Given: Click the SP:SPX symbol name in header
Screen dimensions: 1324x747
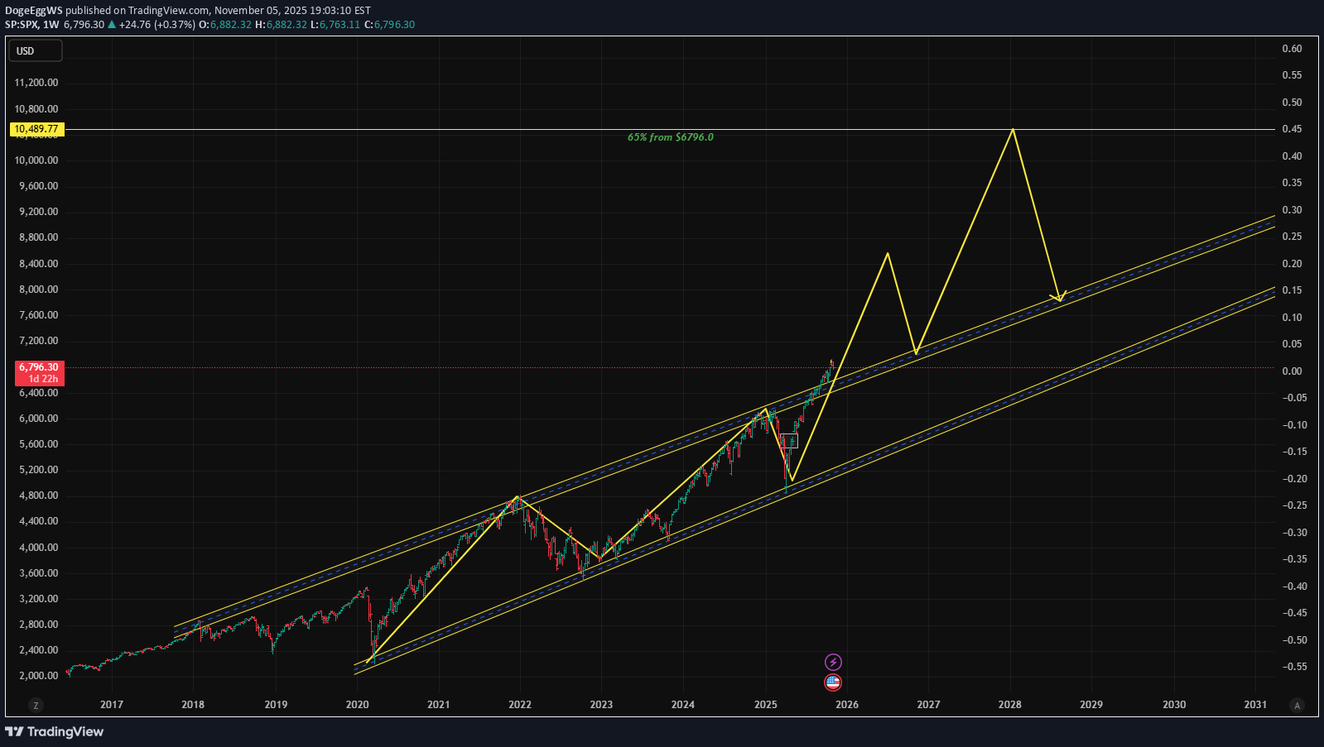Looking at the screenshot, I should click(x=22, y=25).
